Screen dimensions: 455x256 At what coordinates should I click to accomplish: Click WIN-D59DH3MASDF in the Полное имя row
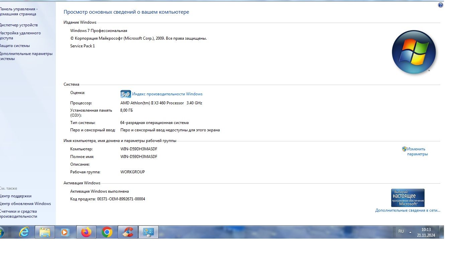(x=139, y=157)
